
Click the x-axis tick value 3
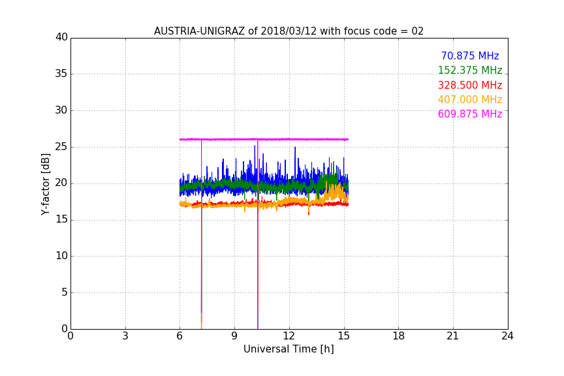pos(125,336)
